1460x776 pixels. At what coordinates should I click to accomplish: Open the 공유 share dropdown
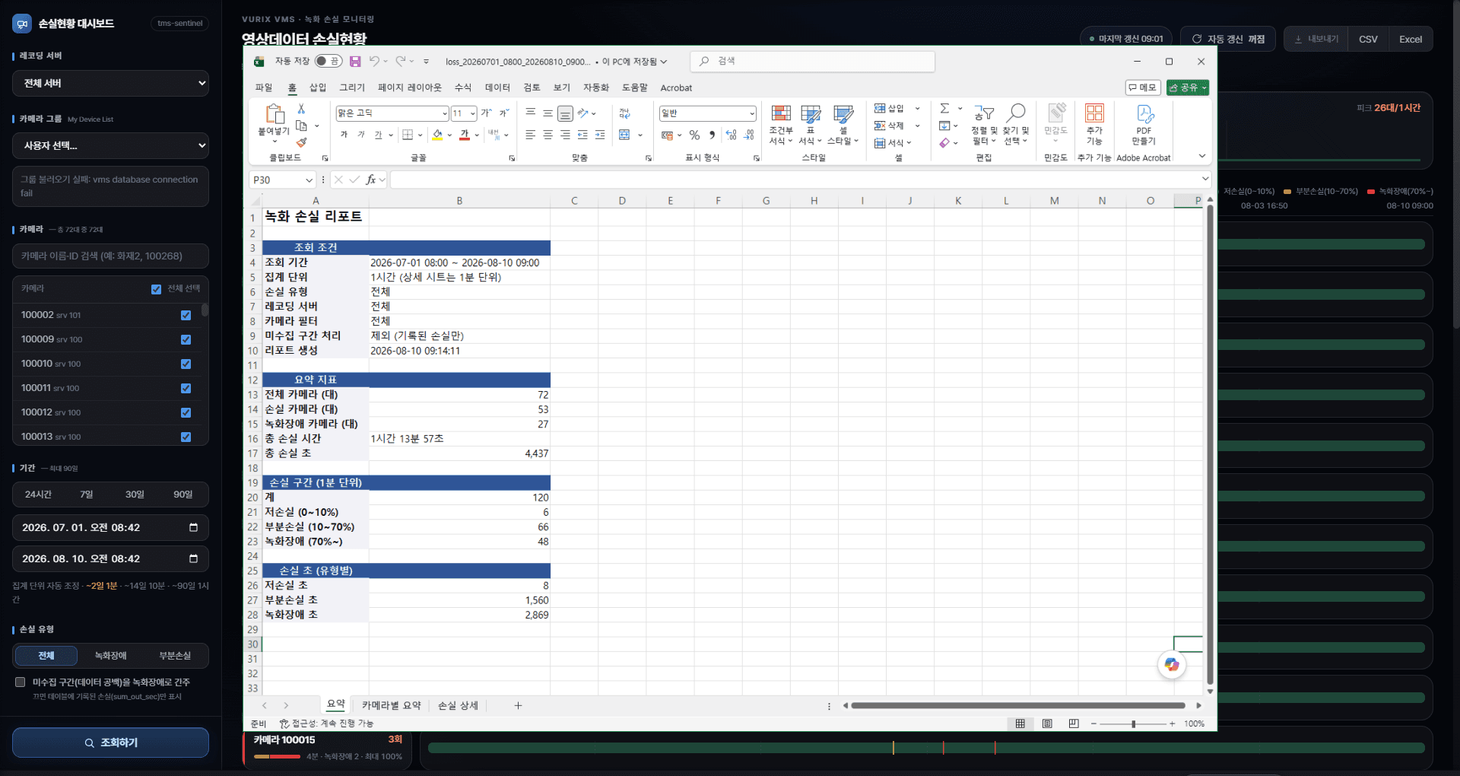point(1188,87)
